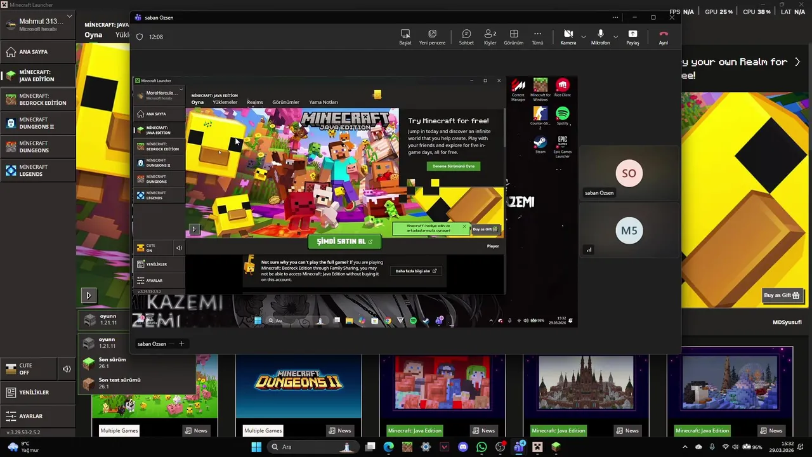Click Spotify icon on shared desktop

point(562,116)
